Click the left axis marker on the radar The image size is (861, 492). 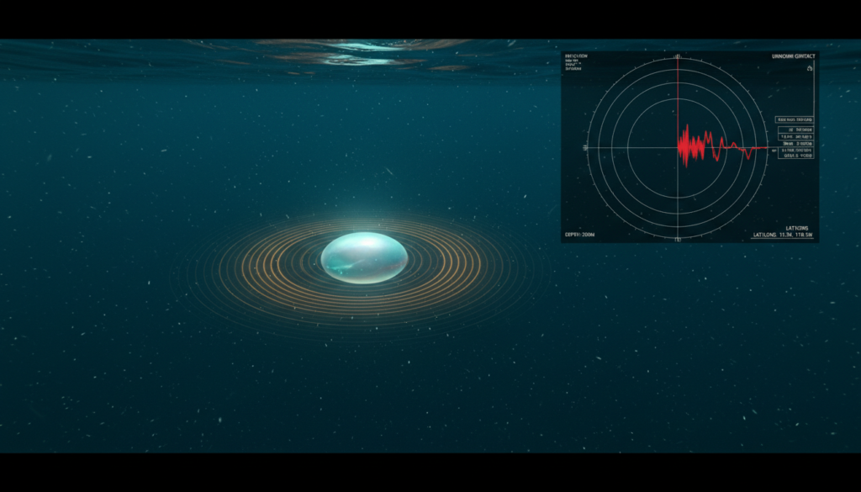click(584, 147)
